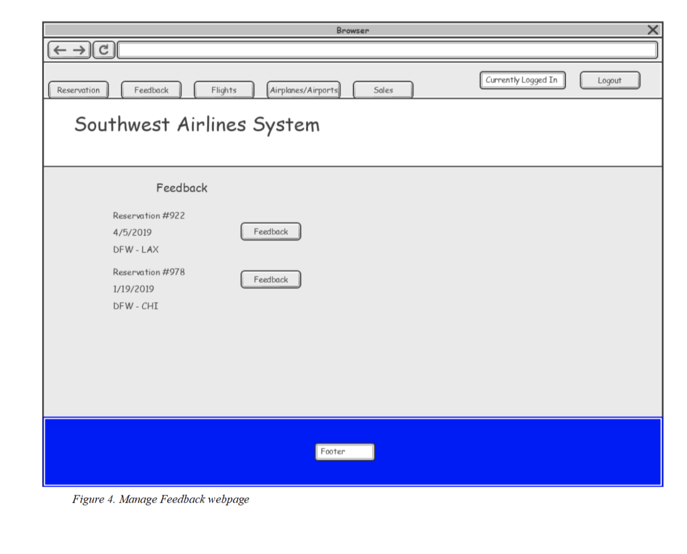Click the Southwest Airlines System heading
The width and height of the screenshot is (687, 554).
(197, 125)
